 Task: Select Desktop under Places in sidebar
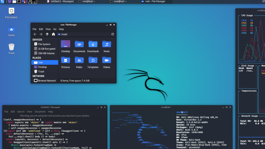click(x=42, y=67)
